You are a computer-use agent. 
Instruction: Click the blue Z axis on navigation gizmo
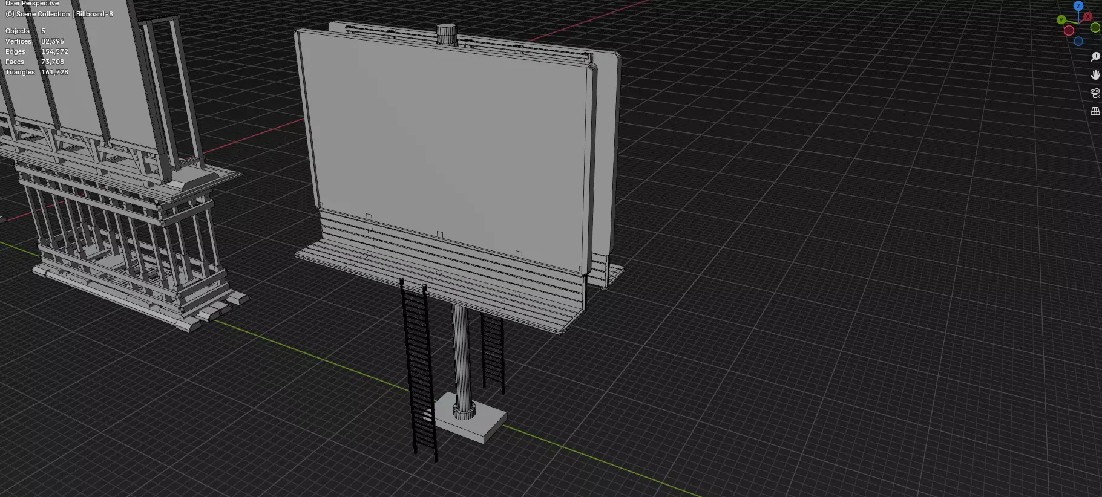pyautogui.click(x=1078, y=5)
